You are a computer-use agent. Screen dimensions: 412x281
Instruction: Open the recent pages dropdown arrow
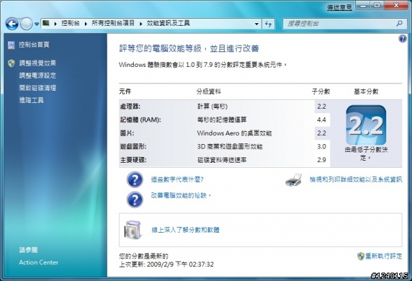point(37,24)
